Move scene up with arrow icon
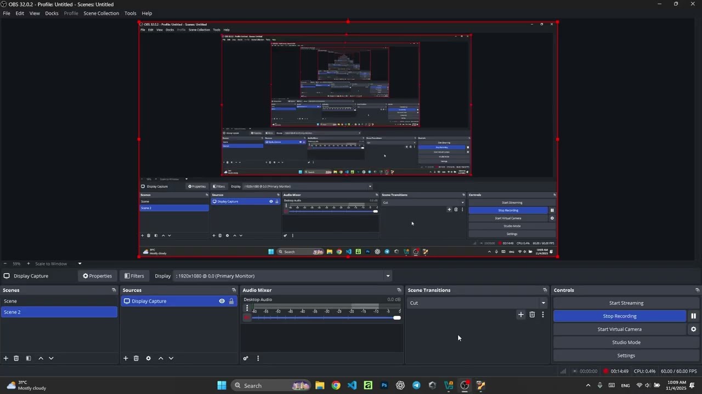 tap(41, 358)
